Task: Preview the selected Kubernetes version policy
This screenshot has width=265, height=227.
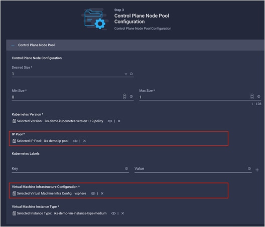Action: point(110,121)
